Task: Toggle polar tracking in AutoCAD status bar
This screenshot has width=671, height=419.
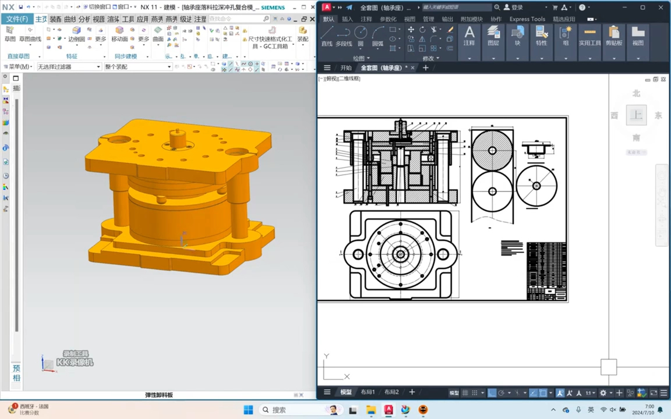Action: pyautogui.click(x=501, y=392)
